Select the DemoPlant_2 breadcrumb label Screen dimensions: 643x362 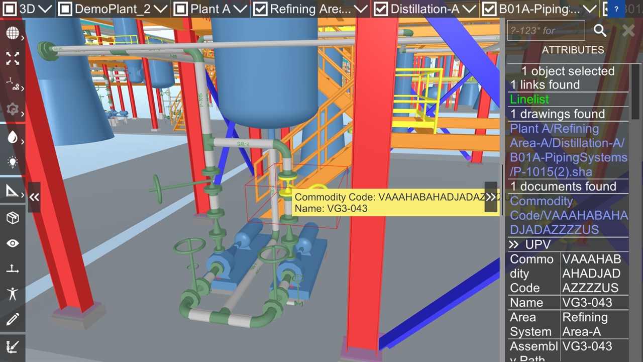pyautogui.click(x=113, y=9)
